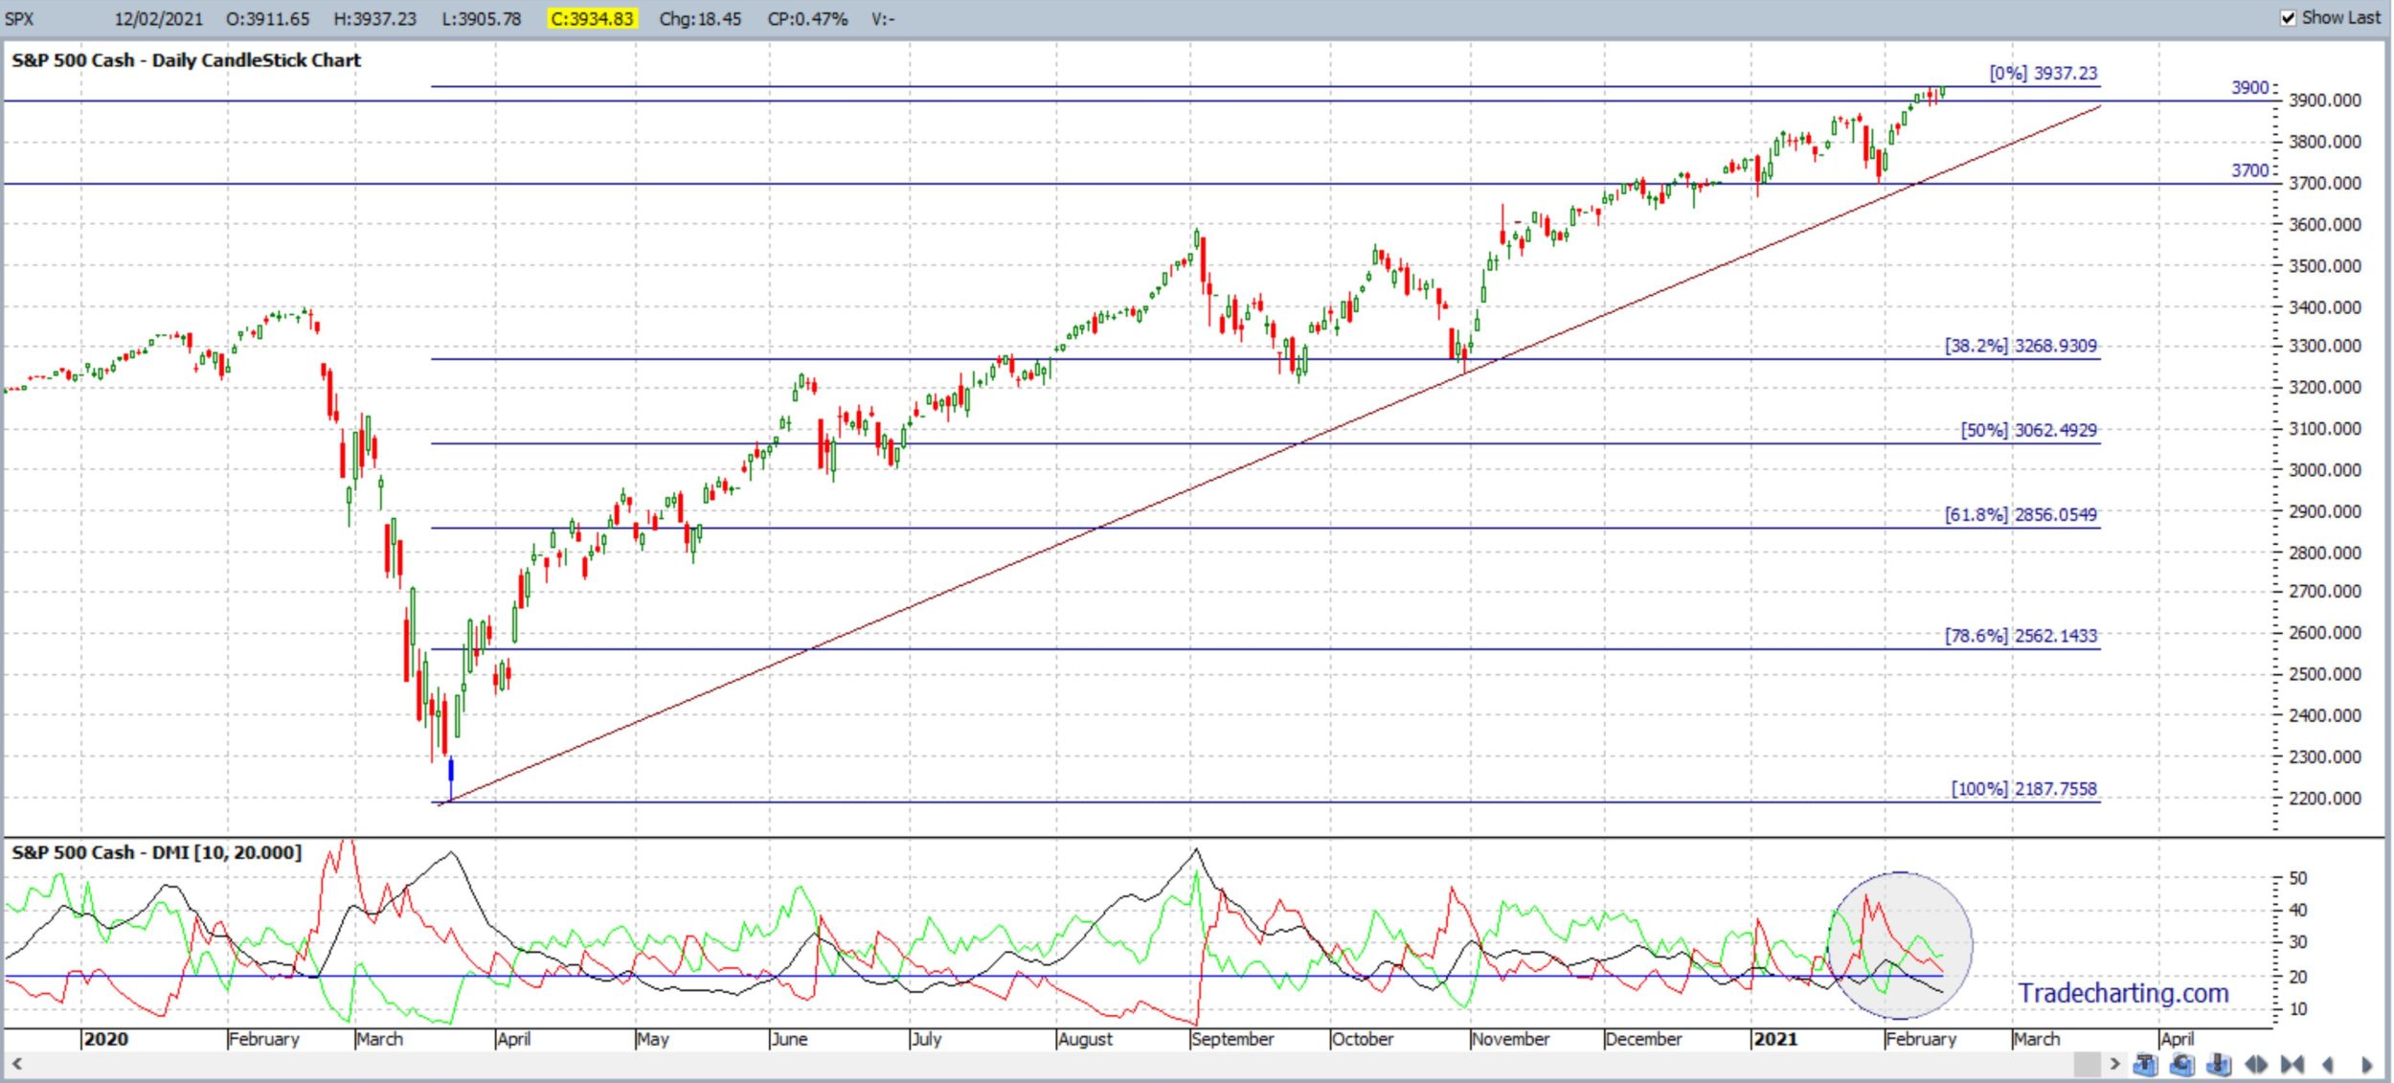Click the horizontal scrollbar right arrow
2394x1083 pixels.
2114,1063
